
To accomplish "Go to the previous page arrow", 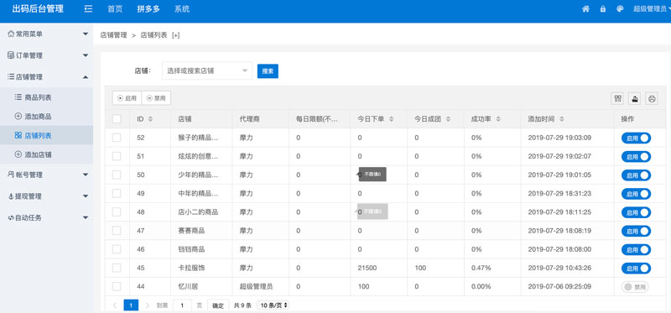I will (x=115, y=305).
